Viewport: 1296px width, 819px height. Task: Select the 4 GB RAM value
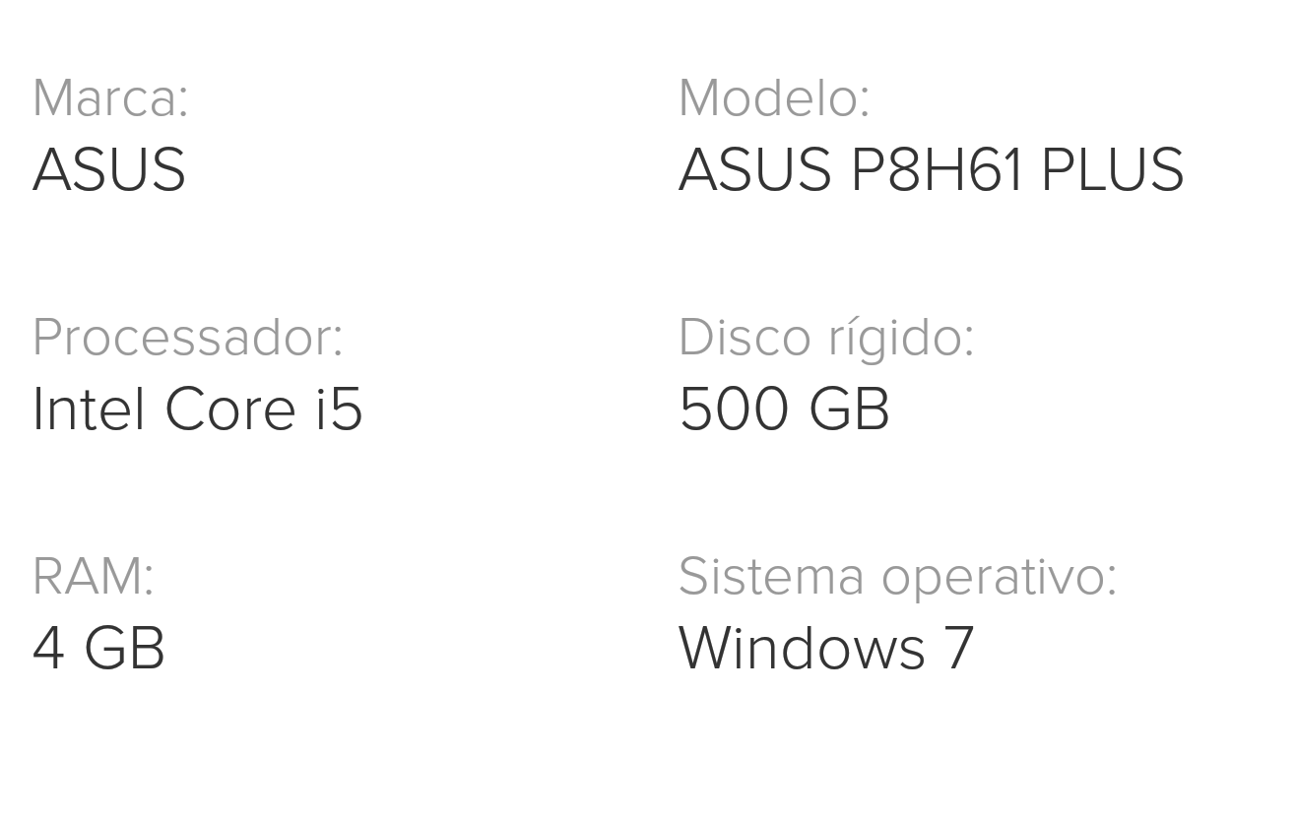coord(98,648)
